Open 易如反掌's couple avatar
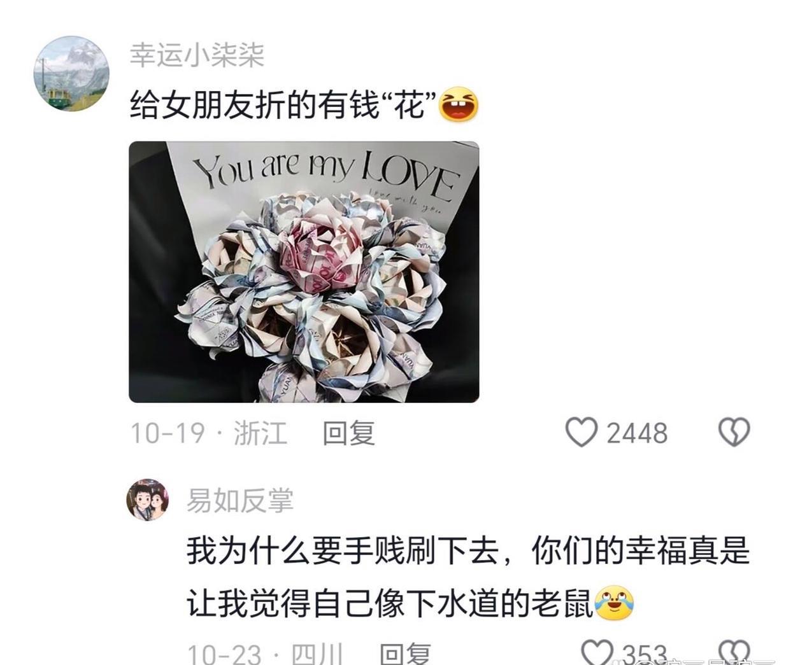This screenshot has height=665, width=791. (148, 500)
